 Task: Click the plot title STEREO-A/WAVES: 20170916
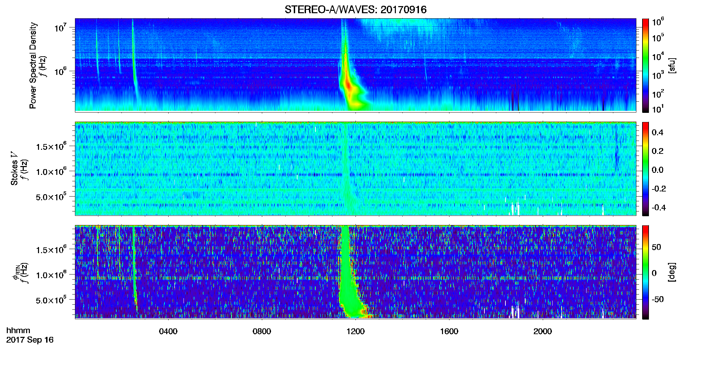355,9
